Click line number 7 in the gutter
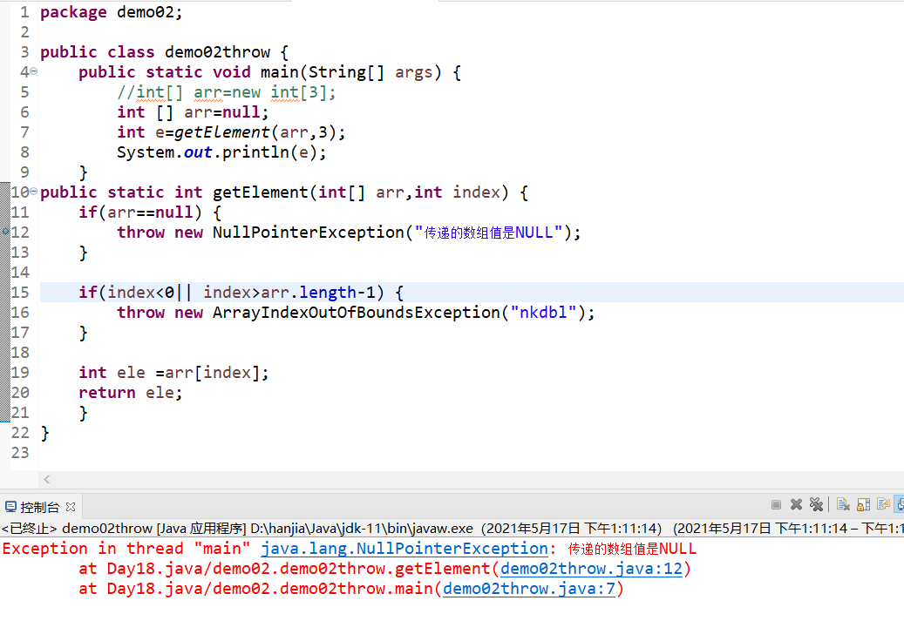 coord(24,132)
